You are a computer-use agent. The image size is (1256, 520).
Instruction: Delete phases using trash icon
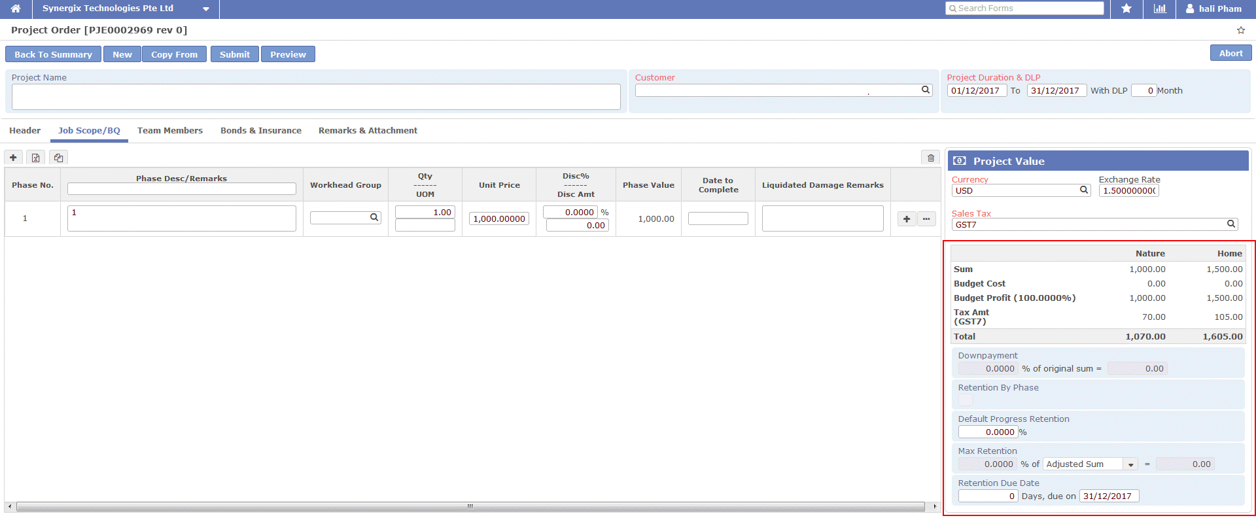(x=931, y=158)
